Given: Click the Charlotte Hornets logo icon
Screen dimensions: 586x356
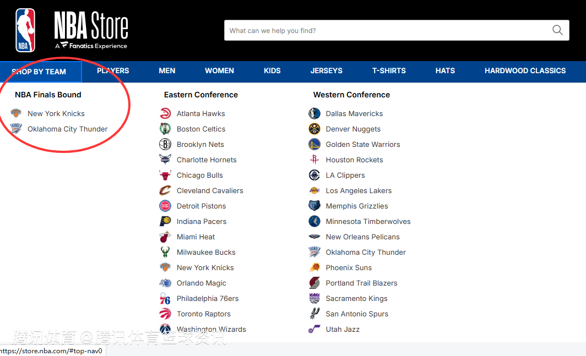Looking at the screenshot, I should tap(165, 160).
